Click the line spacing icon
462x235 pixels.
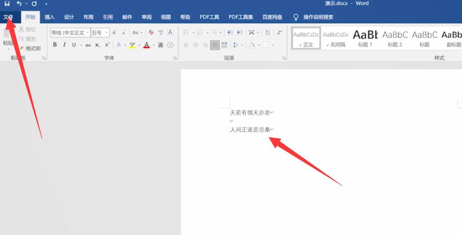click(236, 45)
